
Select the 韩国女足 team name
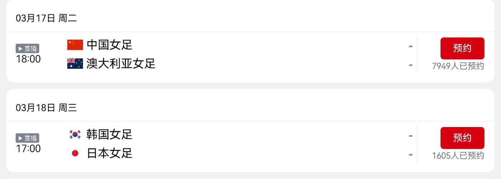tap(110, 134)
